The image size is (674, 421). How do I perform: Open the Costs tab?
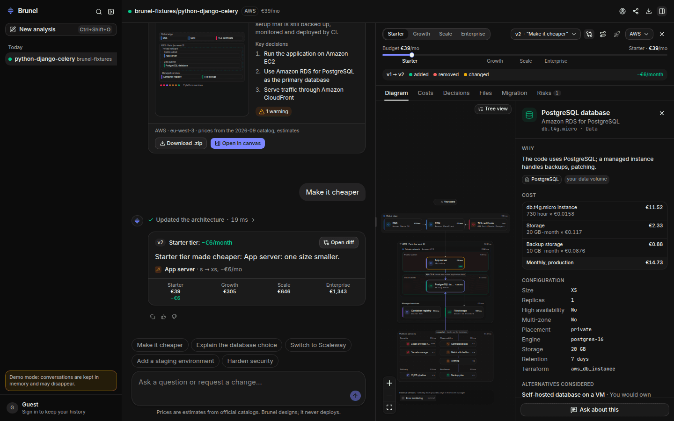click(x=425, y=93)
